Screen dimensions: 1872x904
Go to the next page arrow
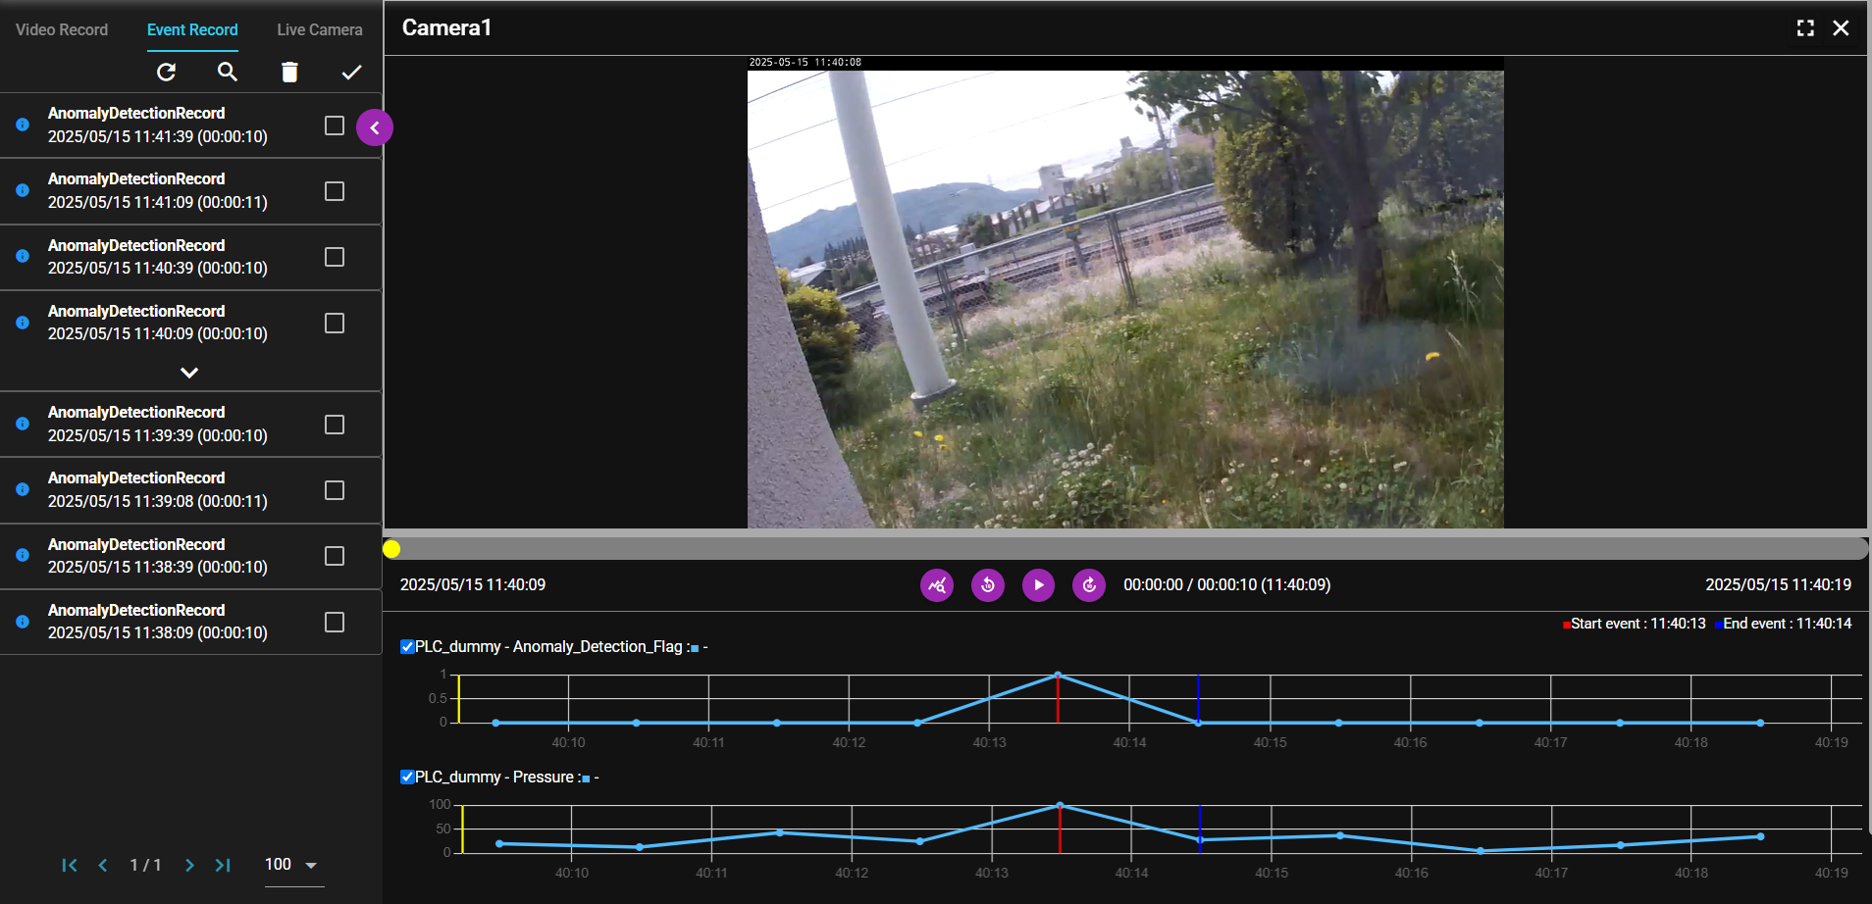coord(190,865)
